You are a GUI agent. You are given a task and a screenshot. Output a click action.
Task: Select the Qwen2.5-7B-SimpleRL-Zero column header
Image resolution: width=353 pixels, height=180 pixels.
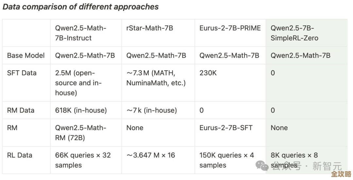click(294, 33)
